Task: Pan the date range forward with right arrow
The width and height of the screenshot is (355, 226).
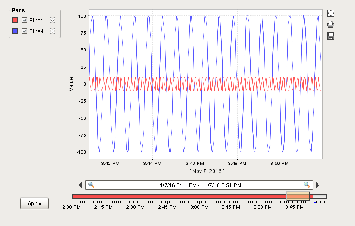Action: pos(318,185)
